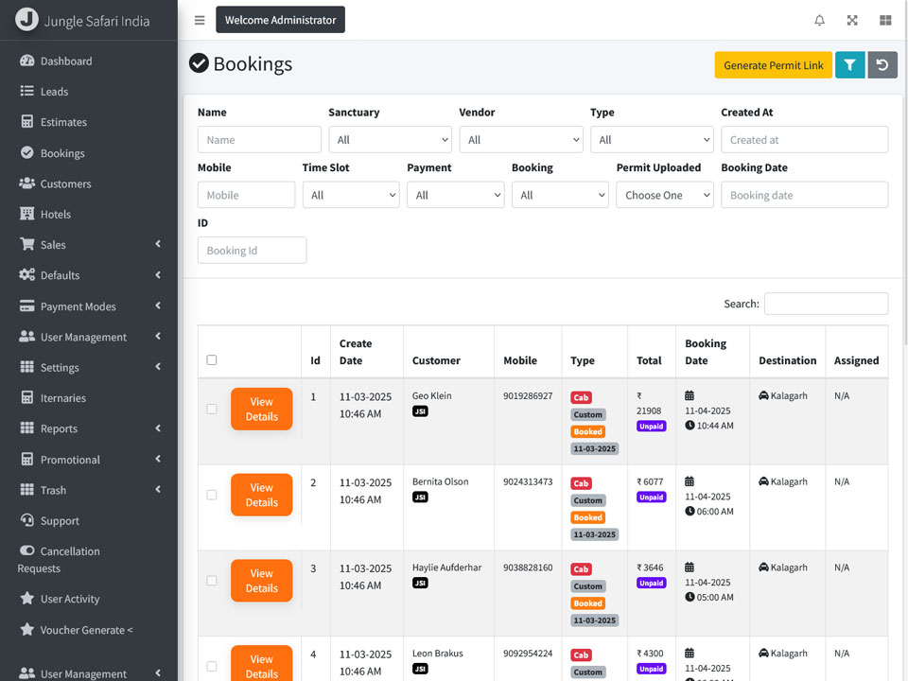908x681 pixels.
Task: Open the Payment dropdown filter
Action: coord(456,195)
